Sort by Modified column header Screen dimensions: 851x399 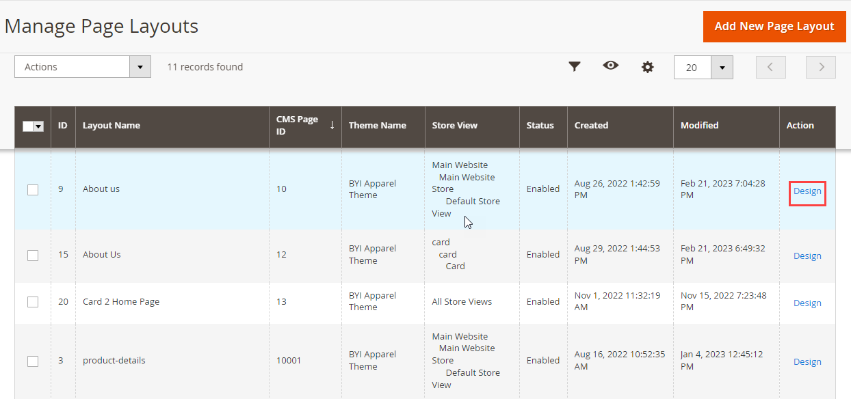[699, 126]
